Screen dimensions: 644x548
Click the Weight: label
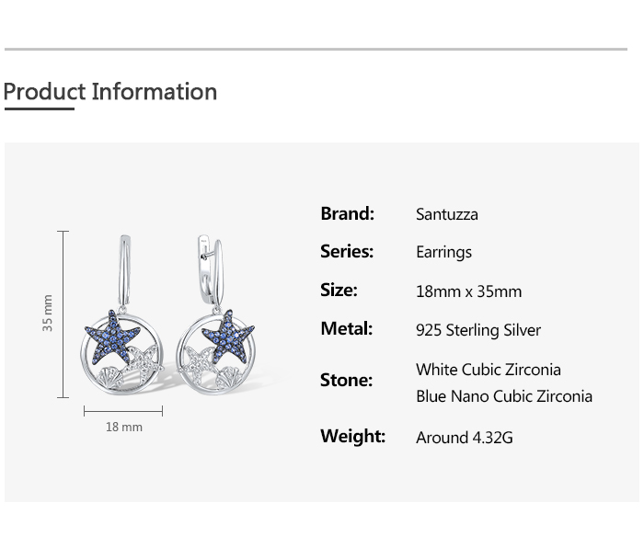point(352,436)
